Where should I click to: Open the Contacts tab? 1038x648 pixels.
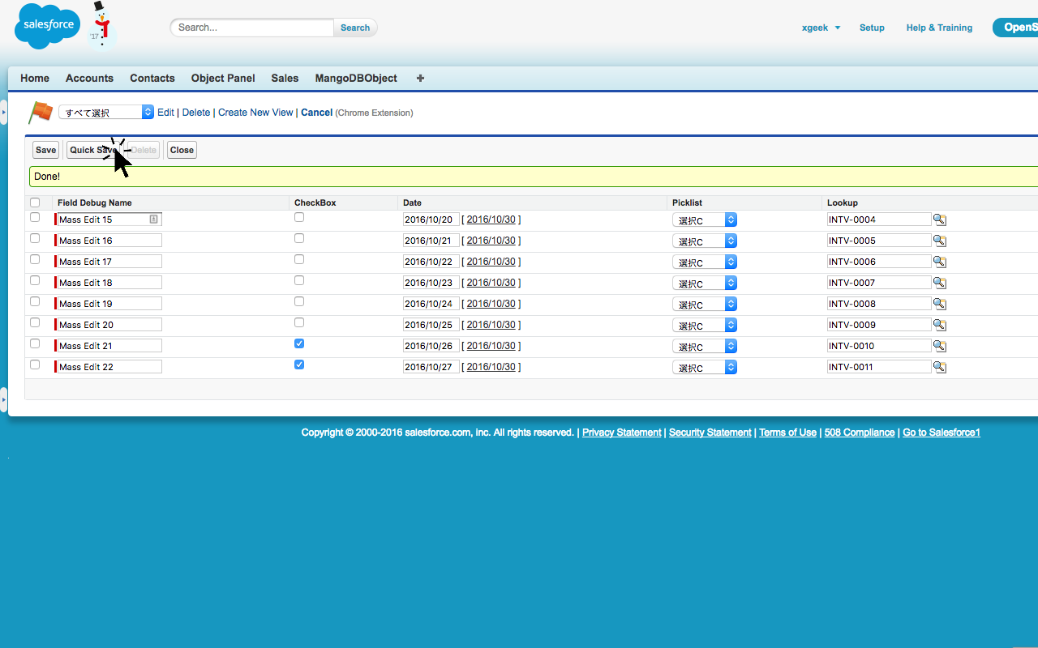click(x=152, y=79)
